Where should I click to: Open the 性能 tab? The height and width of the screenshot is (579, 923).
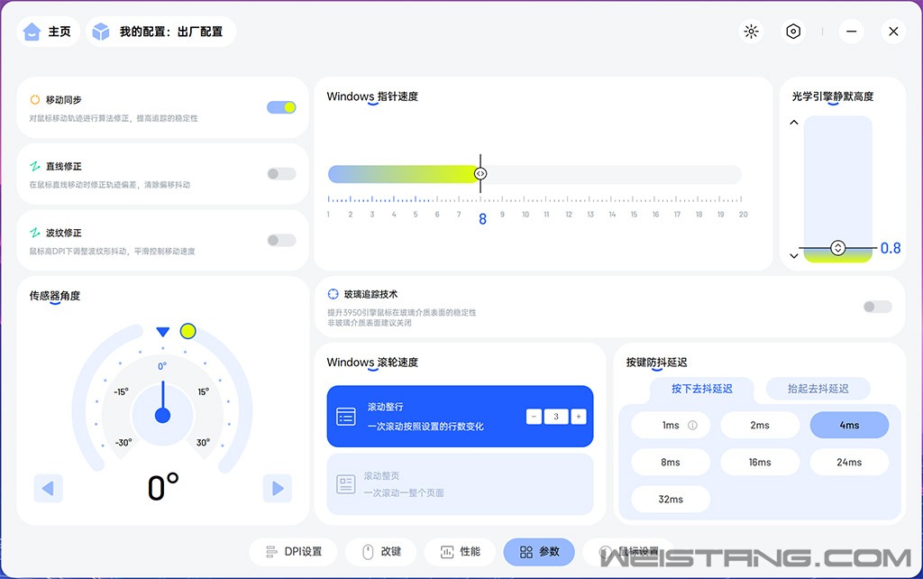(x=461, y=551)
